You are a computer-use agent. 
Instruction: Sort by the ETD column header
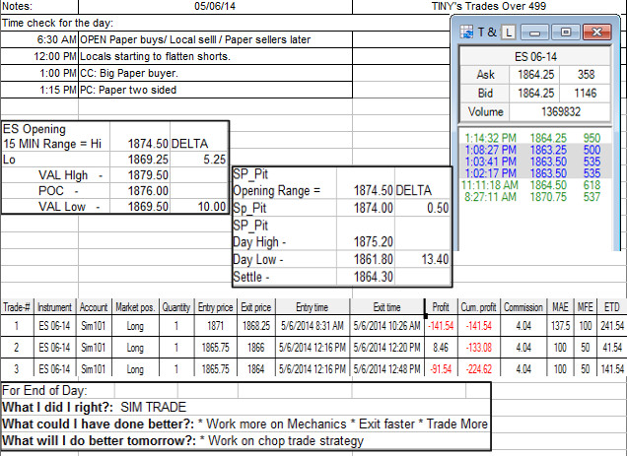[x=612, y=307]
